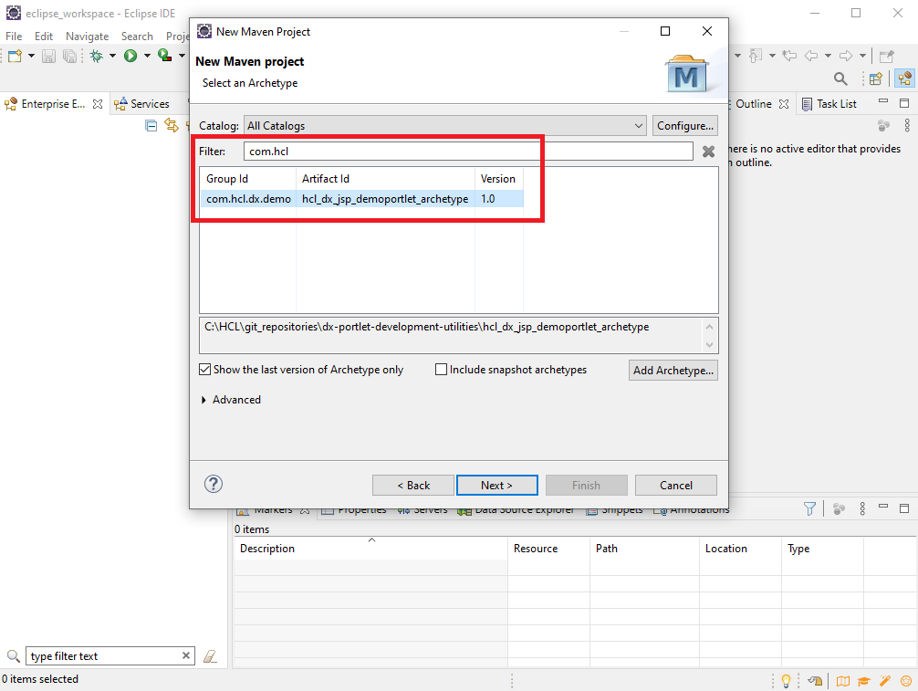Image resolution: width=918 pixels, height=691 pixels.
Task: Click the archetype Filter text field
Action: click(468, 152)
